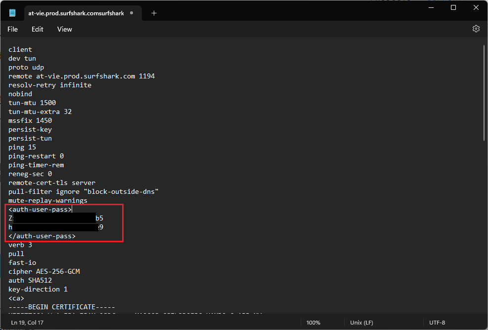This screenshot has width=488, height=330.
Task: Minimize the Notepad window
Action: point(430,8)
